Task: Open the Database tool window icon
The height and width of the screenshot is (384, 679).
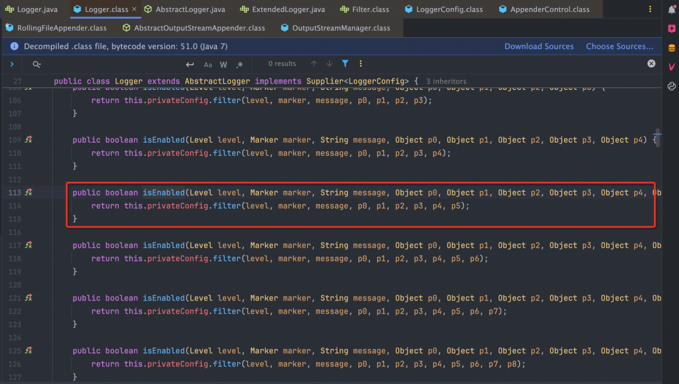Action: point(671,48)
